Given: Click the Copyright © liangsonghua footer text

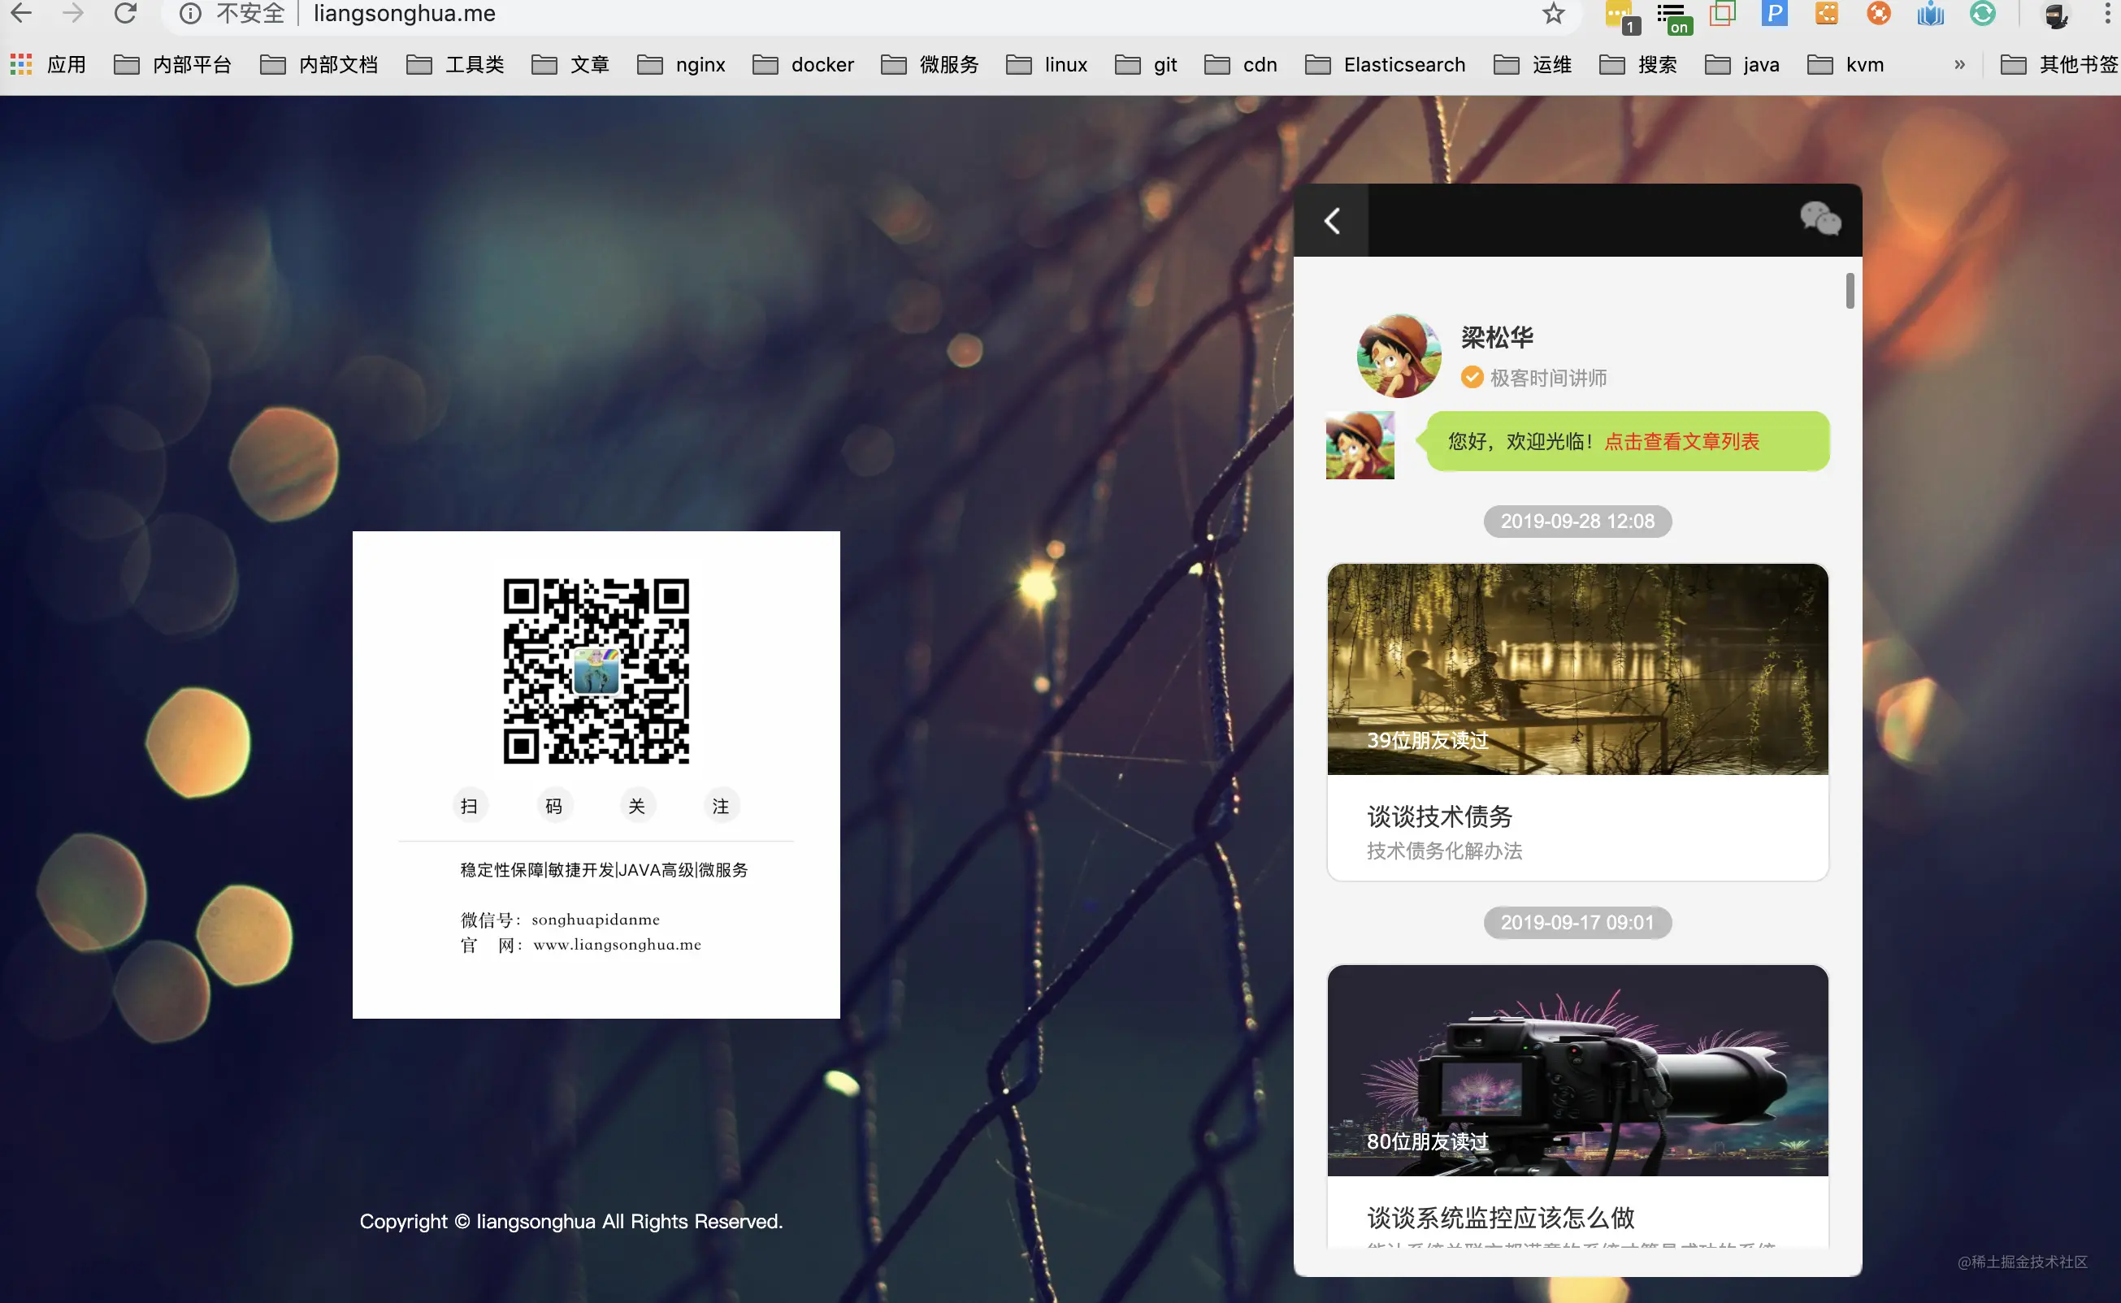Looking at the screenshot, I should pyautogui.click(x=570, y=1221).
